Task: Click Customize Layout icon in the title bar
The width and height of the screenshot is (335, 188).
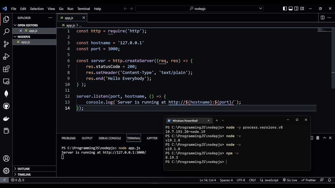Action: pos(302,9)
